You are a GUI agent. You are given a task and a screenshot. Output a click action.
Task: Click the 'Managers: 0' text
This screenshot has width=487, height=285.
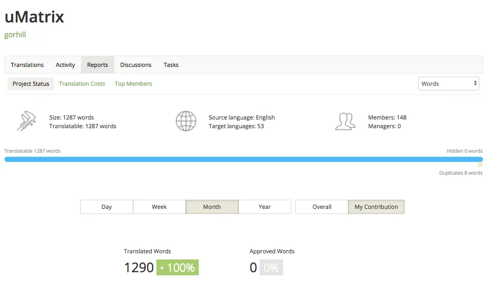[x=384, y=126]
